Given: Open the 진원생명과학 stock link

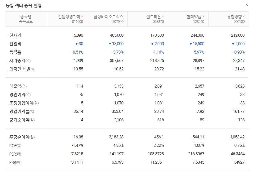Looking at the screenshot, I should 69,17.
